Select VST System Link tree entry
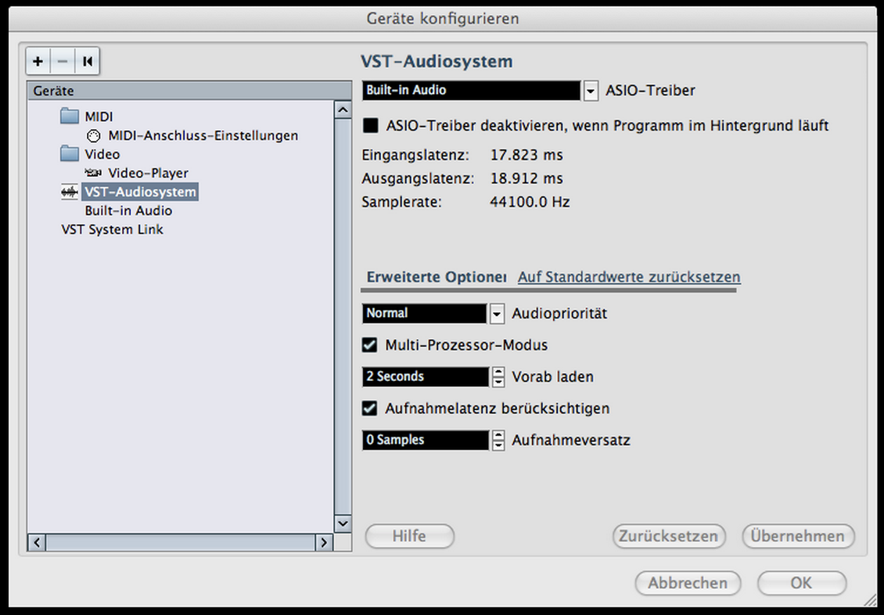This screenshot has height=615, width=884. (x=112, y=229)
